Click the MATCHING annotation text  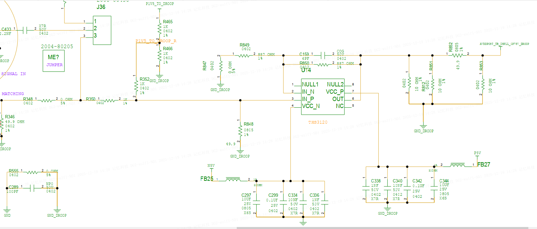pos(13,94)
